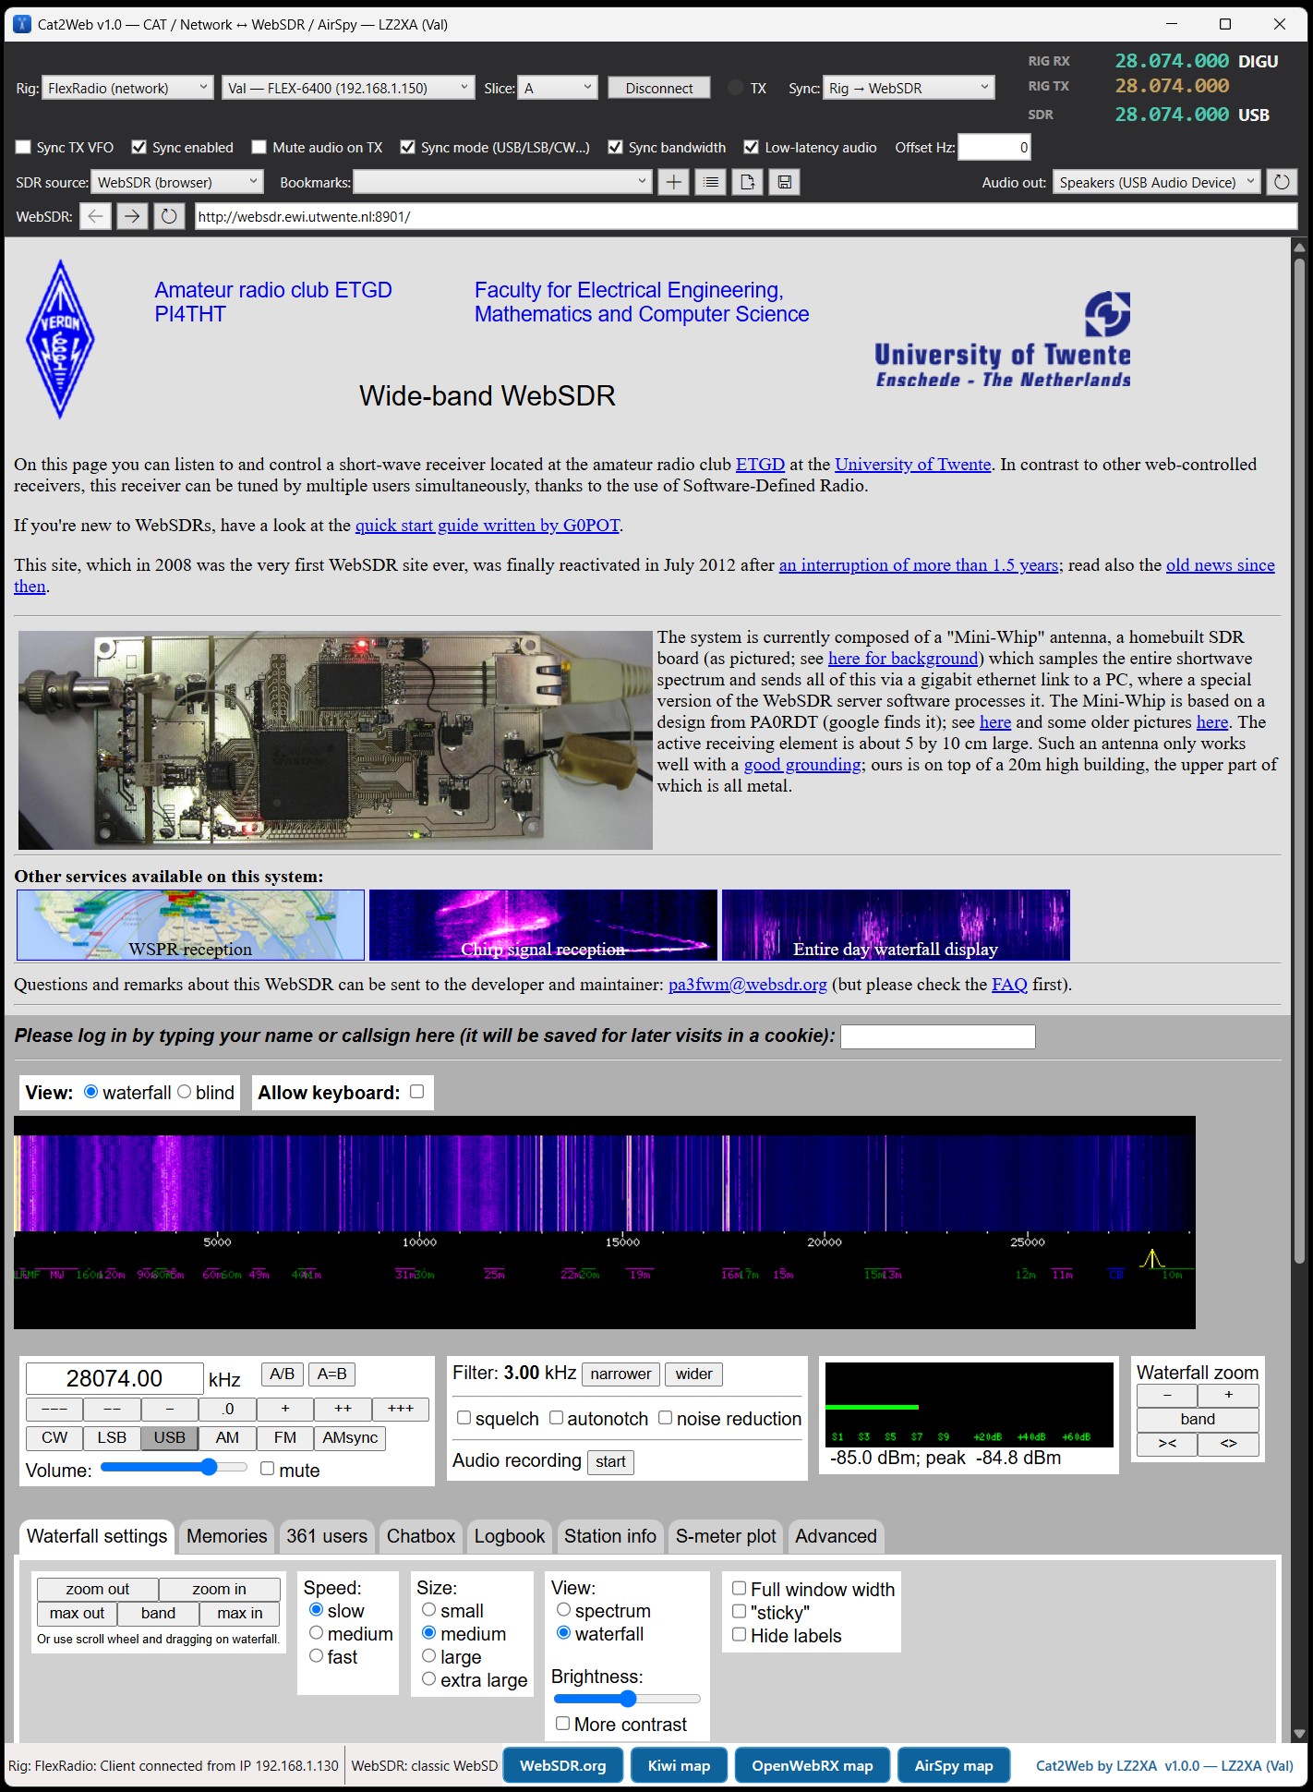Click the waterfall spectrum display
The image size is (1313, 1792).
[x=605, y=1222]
